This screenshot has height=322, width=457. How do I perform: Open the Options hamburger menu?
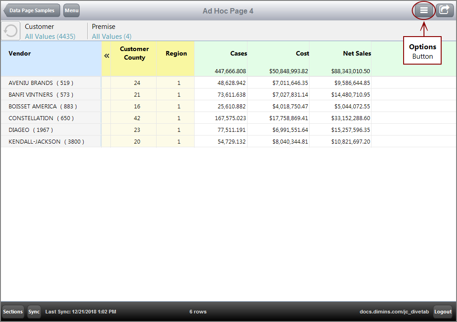(x=424, y=10)
